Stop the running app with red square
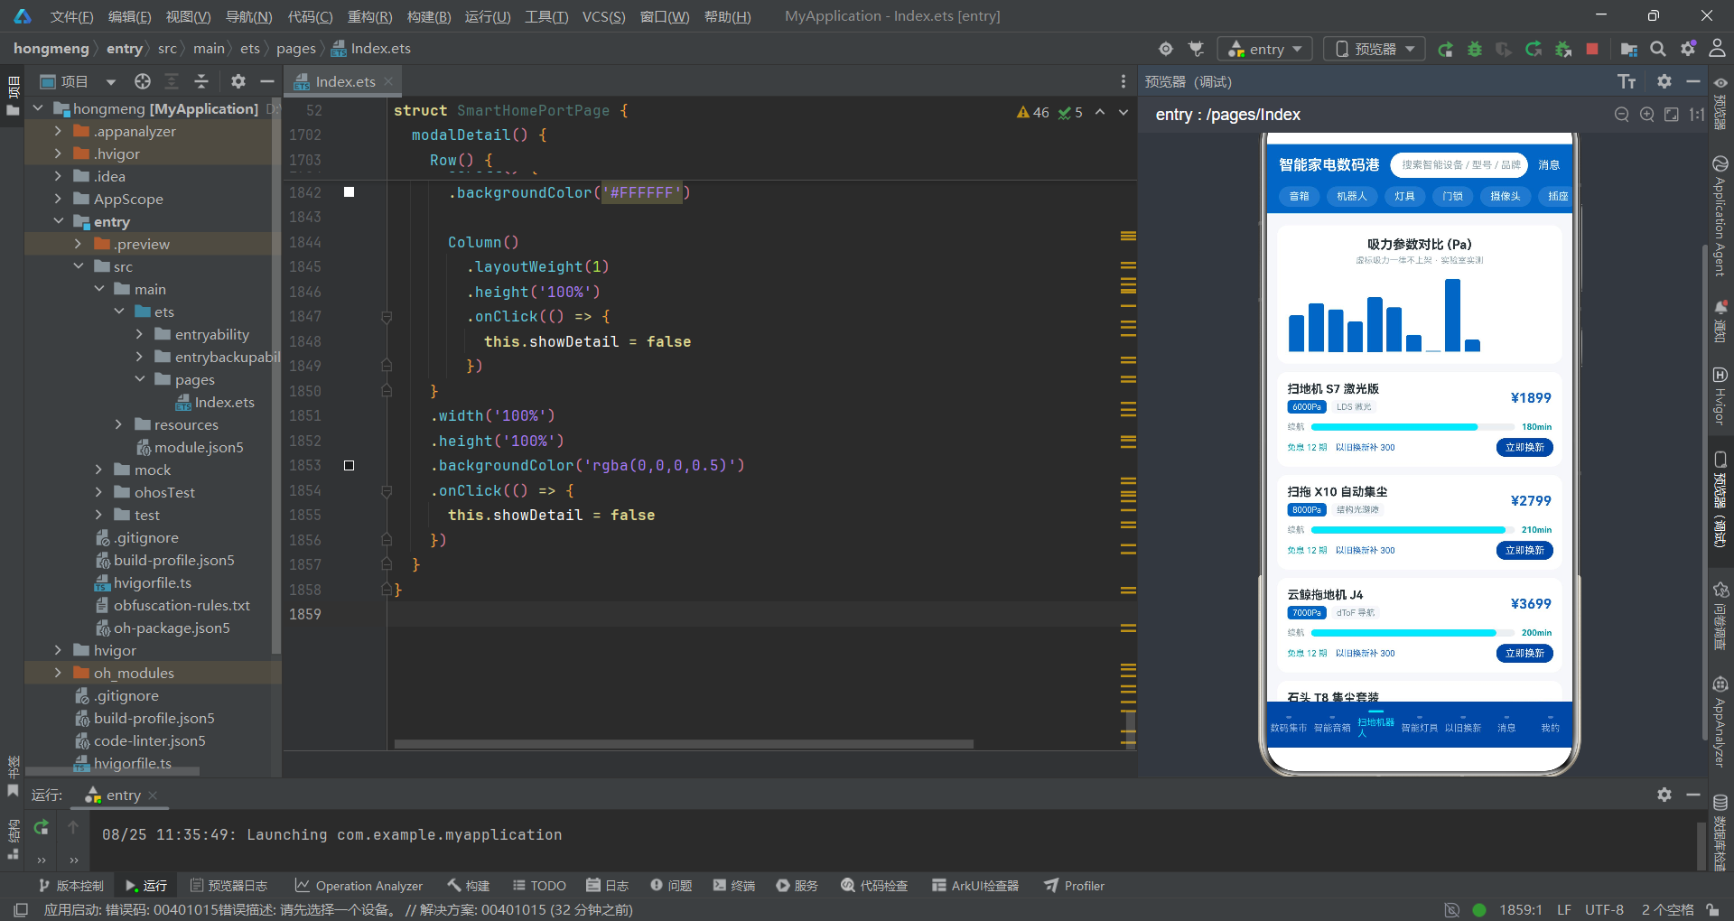 pyautogui.click(x=1592, y=49)
